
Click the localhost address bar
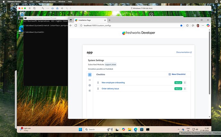128,25
